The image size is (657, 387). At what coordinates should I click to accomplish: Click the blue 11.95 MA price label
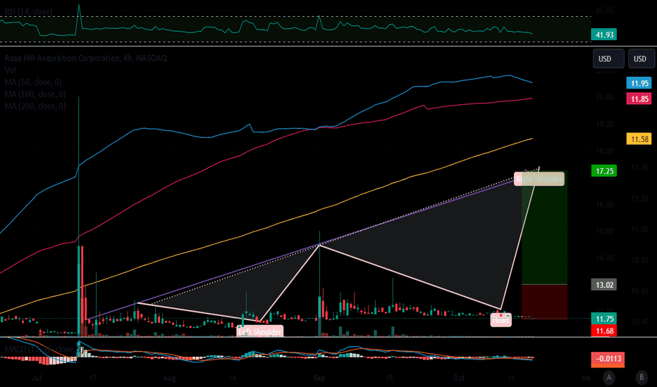(x=639, y=83)
